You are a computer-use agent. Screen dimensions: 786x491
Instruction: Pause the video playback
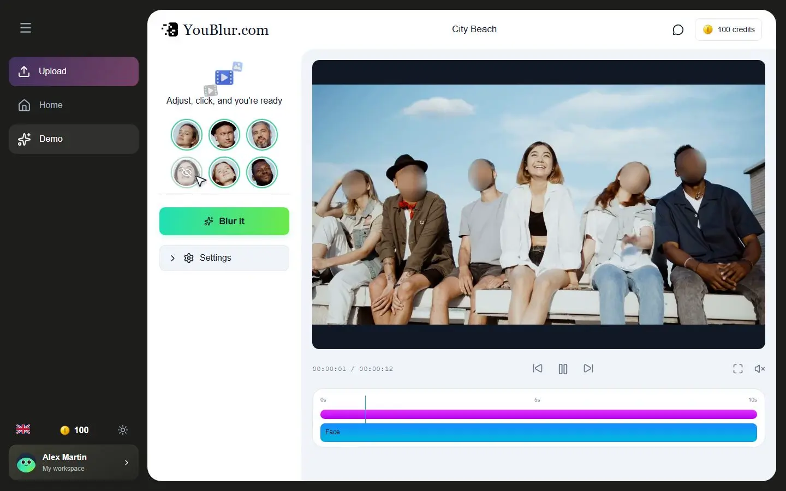[563, 369]
